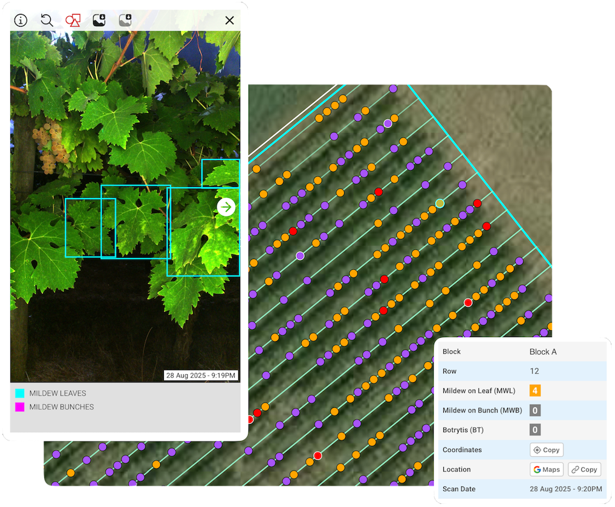
Task: Click the cyan Mildew Leaves legend swatch
Action: point(20,393)
